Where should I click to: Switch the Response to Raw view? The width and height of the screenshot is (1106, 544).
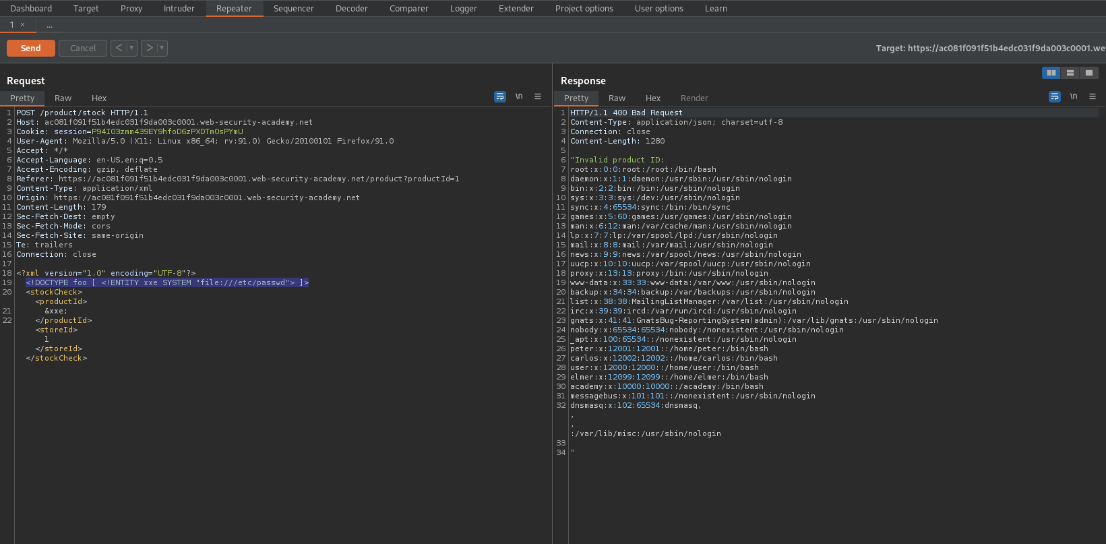617,98
